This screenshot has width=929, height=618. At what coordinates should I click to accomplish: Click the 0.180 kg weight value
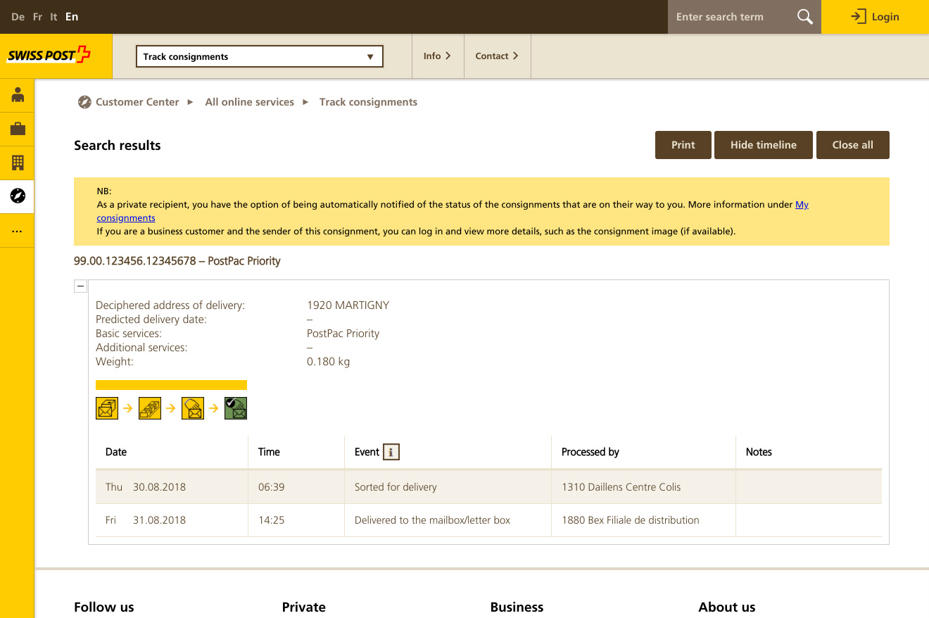tap(328, 362)
